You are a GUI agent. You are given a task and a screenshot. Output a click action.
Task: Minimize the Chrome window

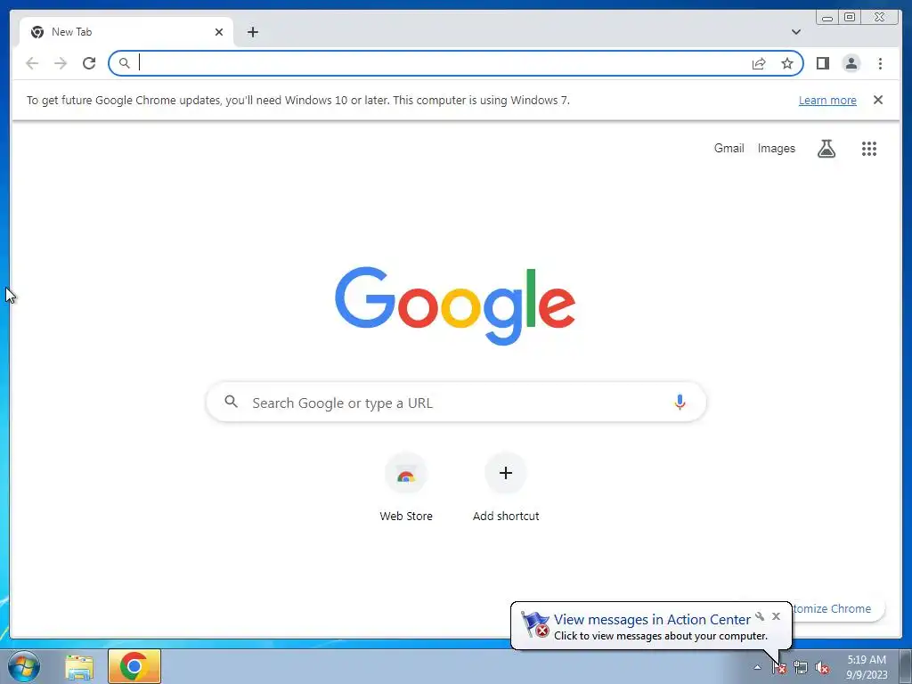827,18
